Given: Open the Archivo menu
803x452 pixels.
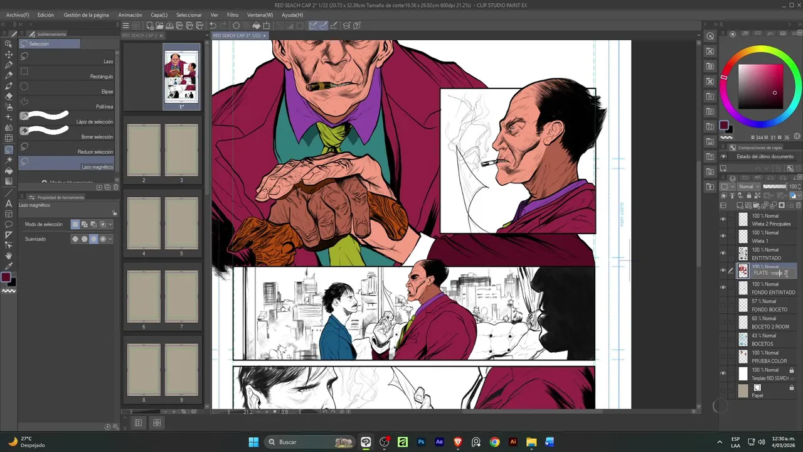Looking at the screenshot, I should pyautogui.click(x=18, y=14).
